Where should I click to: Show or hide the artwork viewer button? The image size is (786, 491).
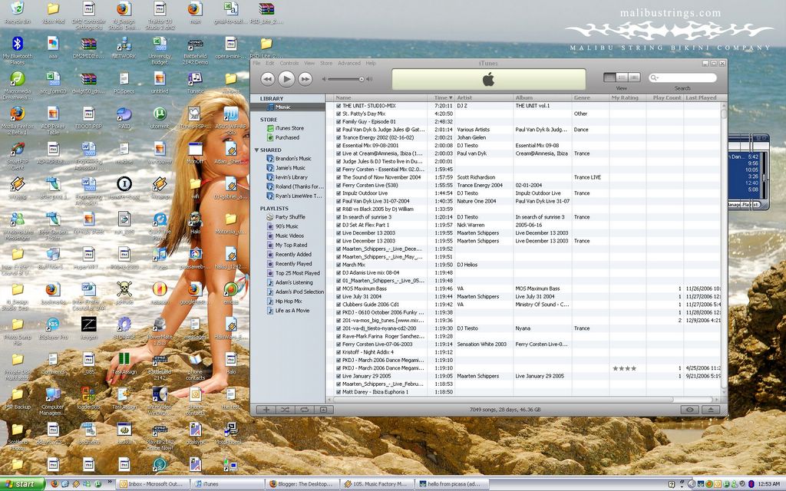point(323,410)
